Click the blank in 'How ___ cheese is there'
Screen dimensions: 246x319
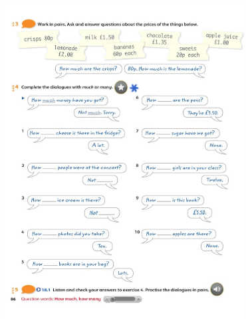point(47,134)
